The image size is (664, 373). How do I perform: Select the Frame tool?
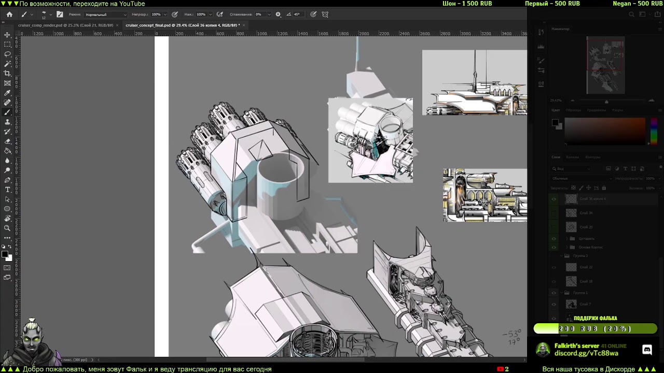click(x=7, y=83)
